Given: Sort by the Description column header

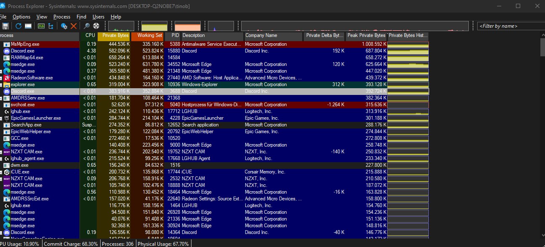Looking at the screenshot, I should pos(213,36).
